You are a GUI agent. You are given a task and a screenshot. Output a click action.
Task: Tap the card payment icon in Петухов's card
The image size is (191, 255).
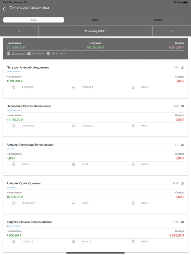click(x=73, y=87)
